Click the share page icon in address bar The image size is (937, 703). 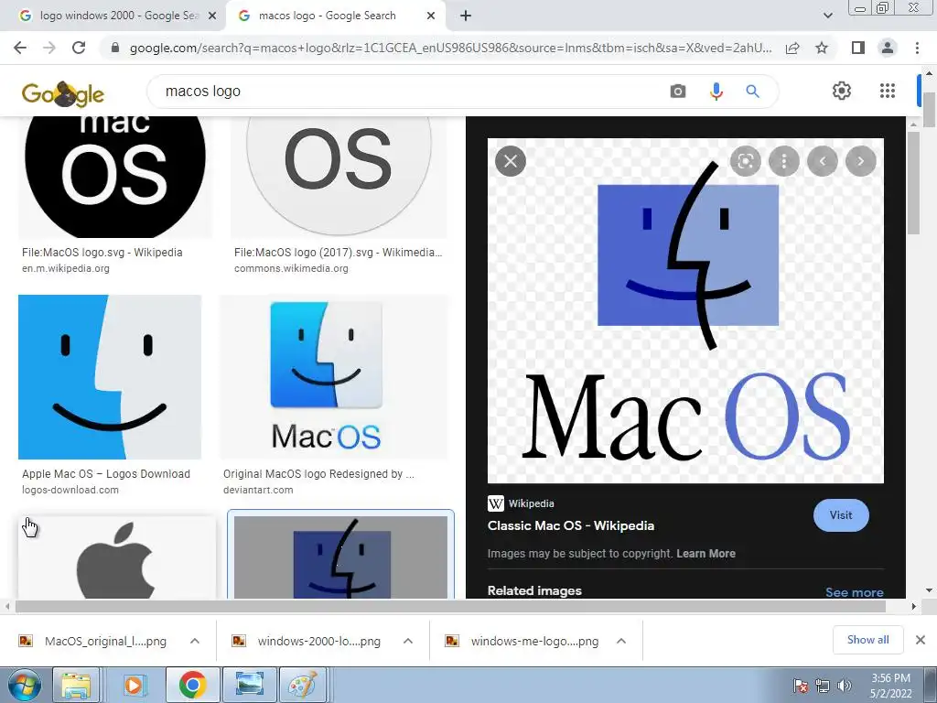click(x=792, y=48)
